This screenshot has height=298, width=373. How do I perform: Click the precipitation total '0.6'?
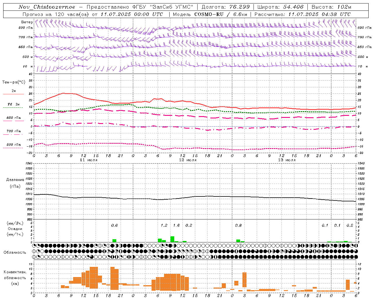point(114,226)
